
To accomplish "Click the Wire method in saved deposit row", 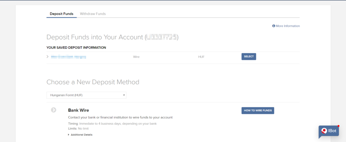I will [137, 57].
